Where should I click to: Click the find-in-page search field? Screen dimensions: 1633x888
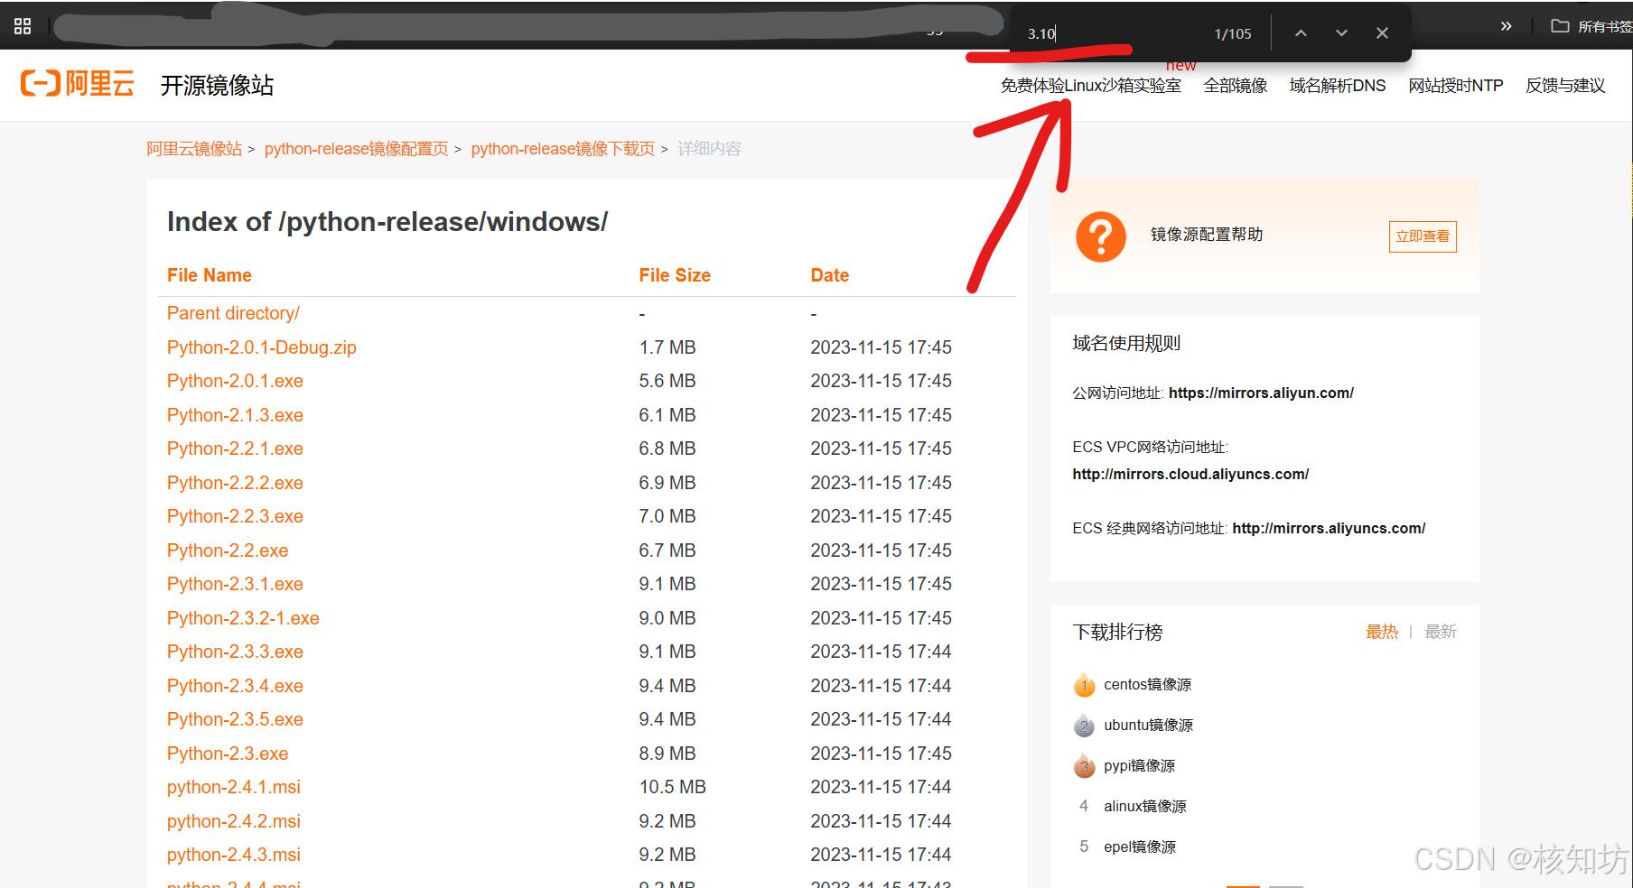click(x=1109, y=33)
